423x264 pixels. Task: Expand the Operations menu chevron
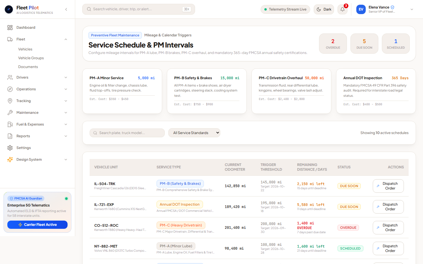[x=66, y=89]
